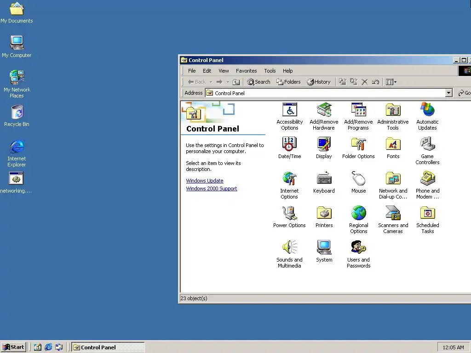Image resolution: width=471 pixels, height=353 pixels.
Task: Open the File menu
Action: 192,71
